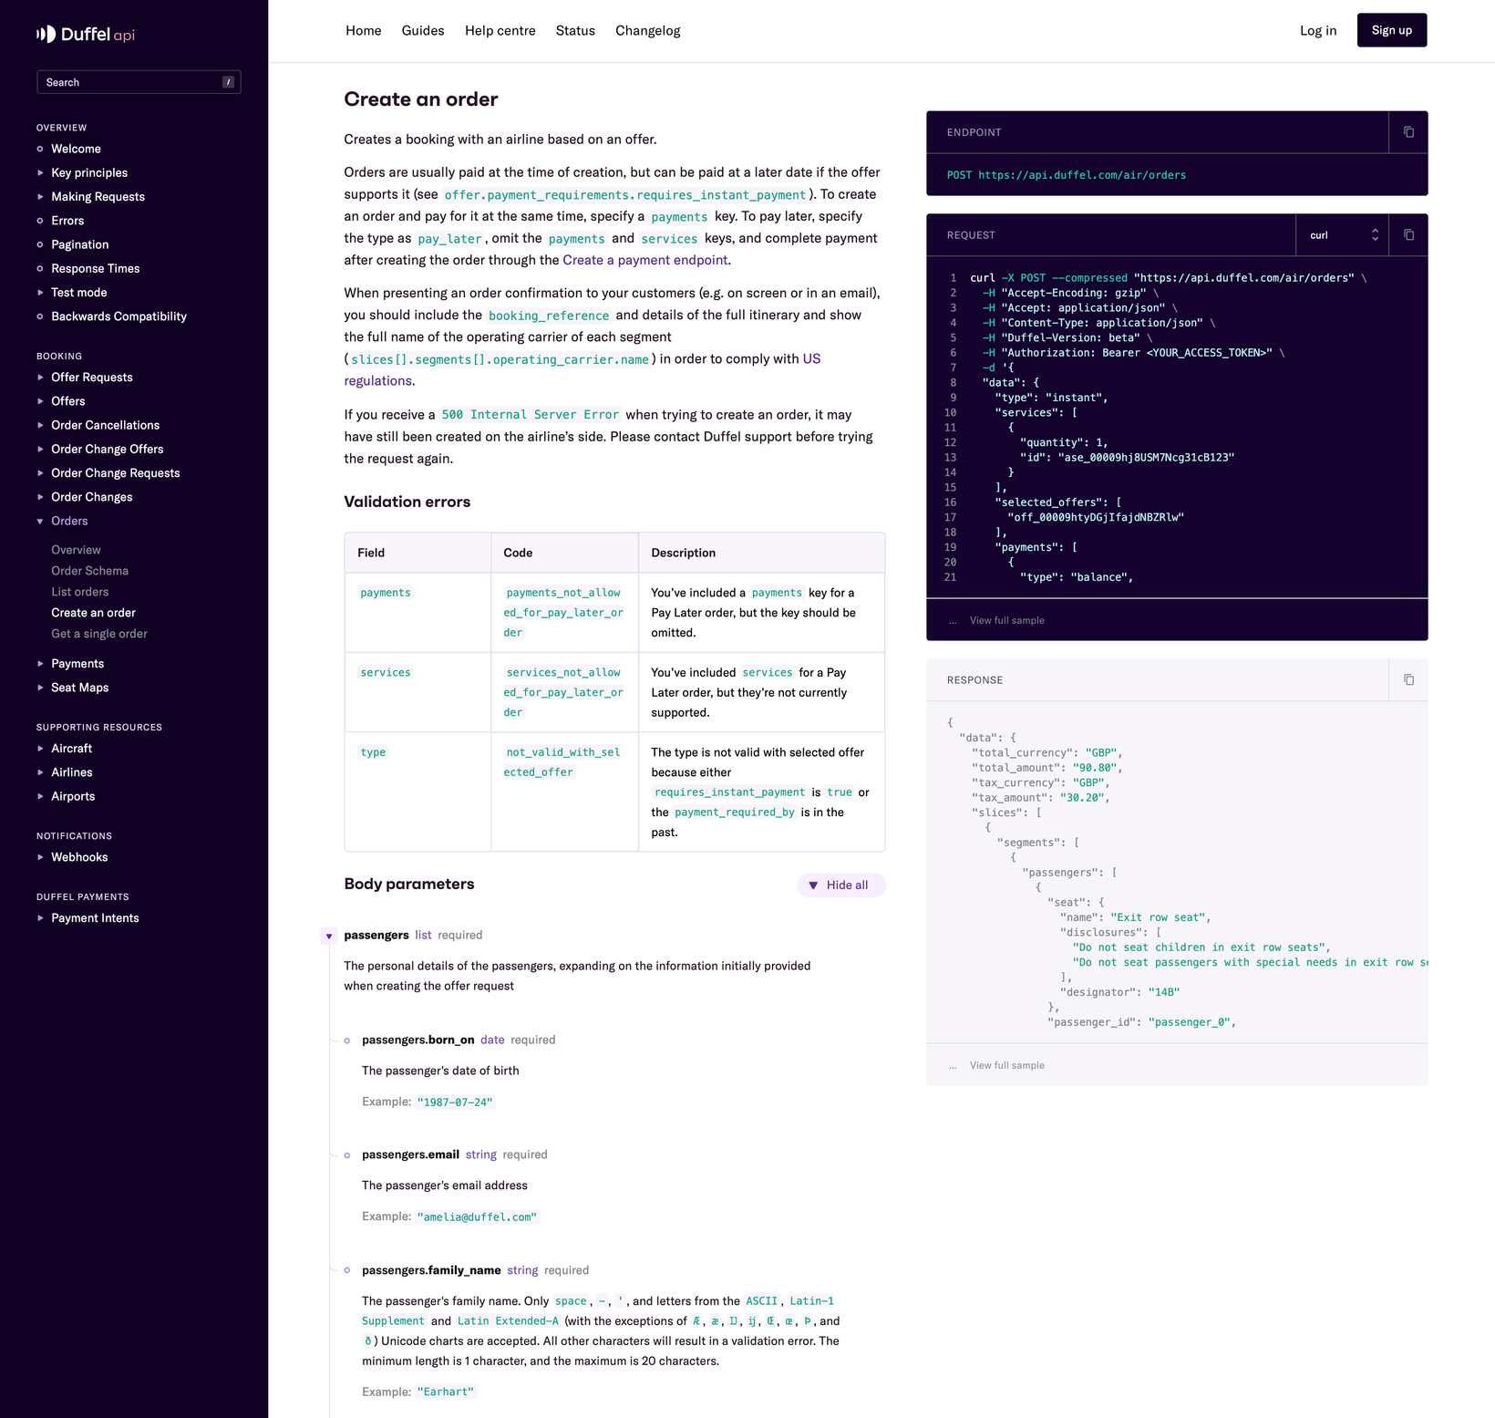The width and height of the screenshot is (1495, 1418).
Task: Click not_valid_with_selected_offer code cell
Action: [x=564, y=792]
